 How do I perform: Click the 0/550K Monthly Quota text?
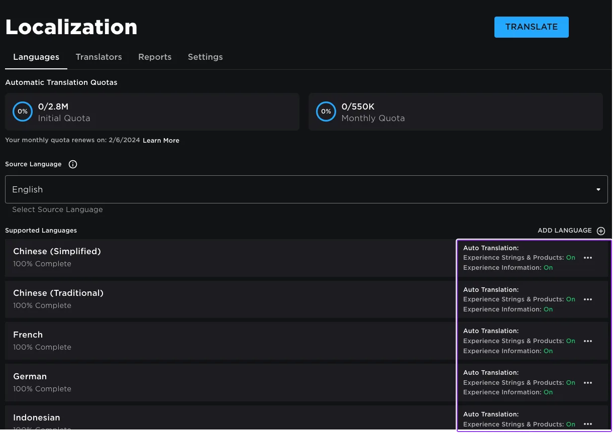point(373,113)
